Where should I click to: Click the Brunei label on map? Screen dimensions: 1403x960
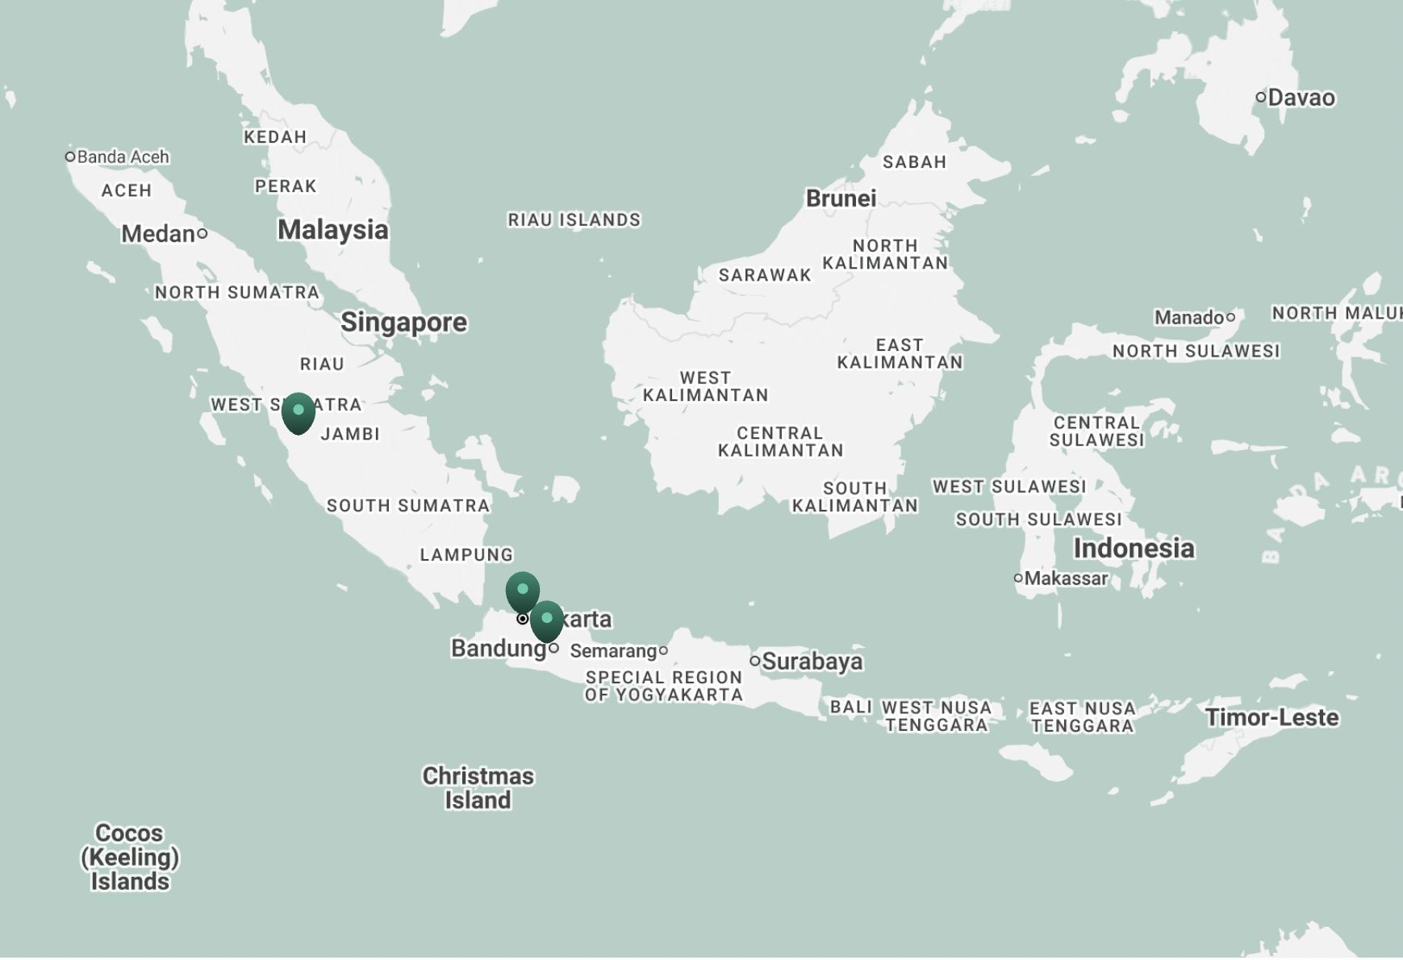click(x=841, y=198)
